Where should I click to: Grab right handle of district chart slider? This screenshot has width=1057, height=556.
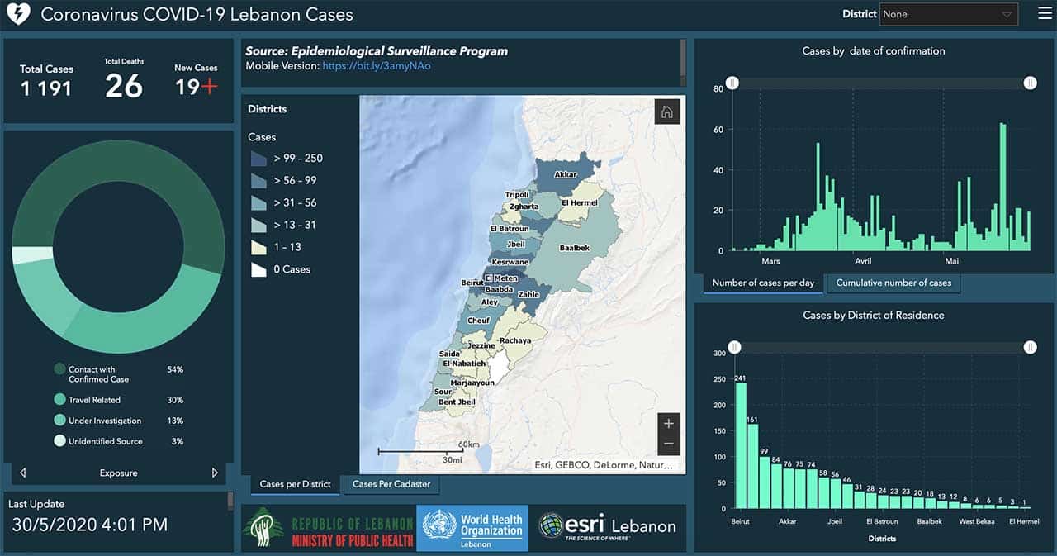click(x=1030, y=348)
